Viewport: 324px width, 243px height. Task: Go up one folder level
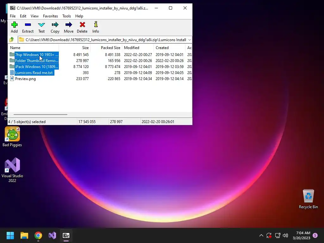pos(12,40)
